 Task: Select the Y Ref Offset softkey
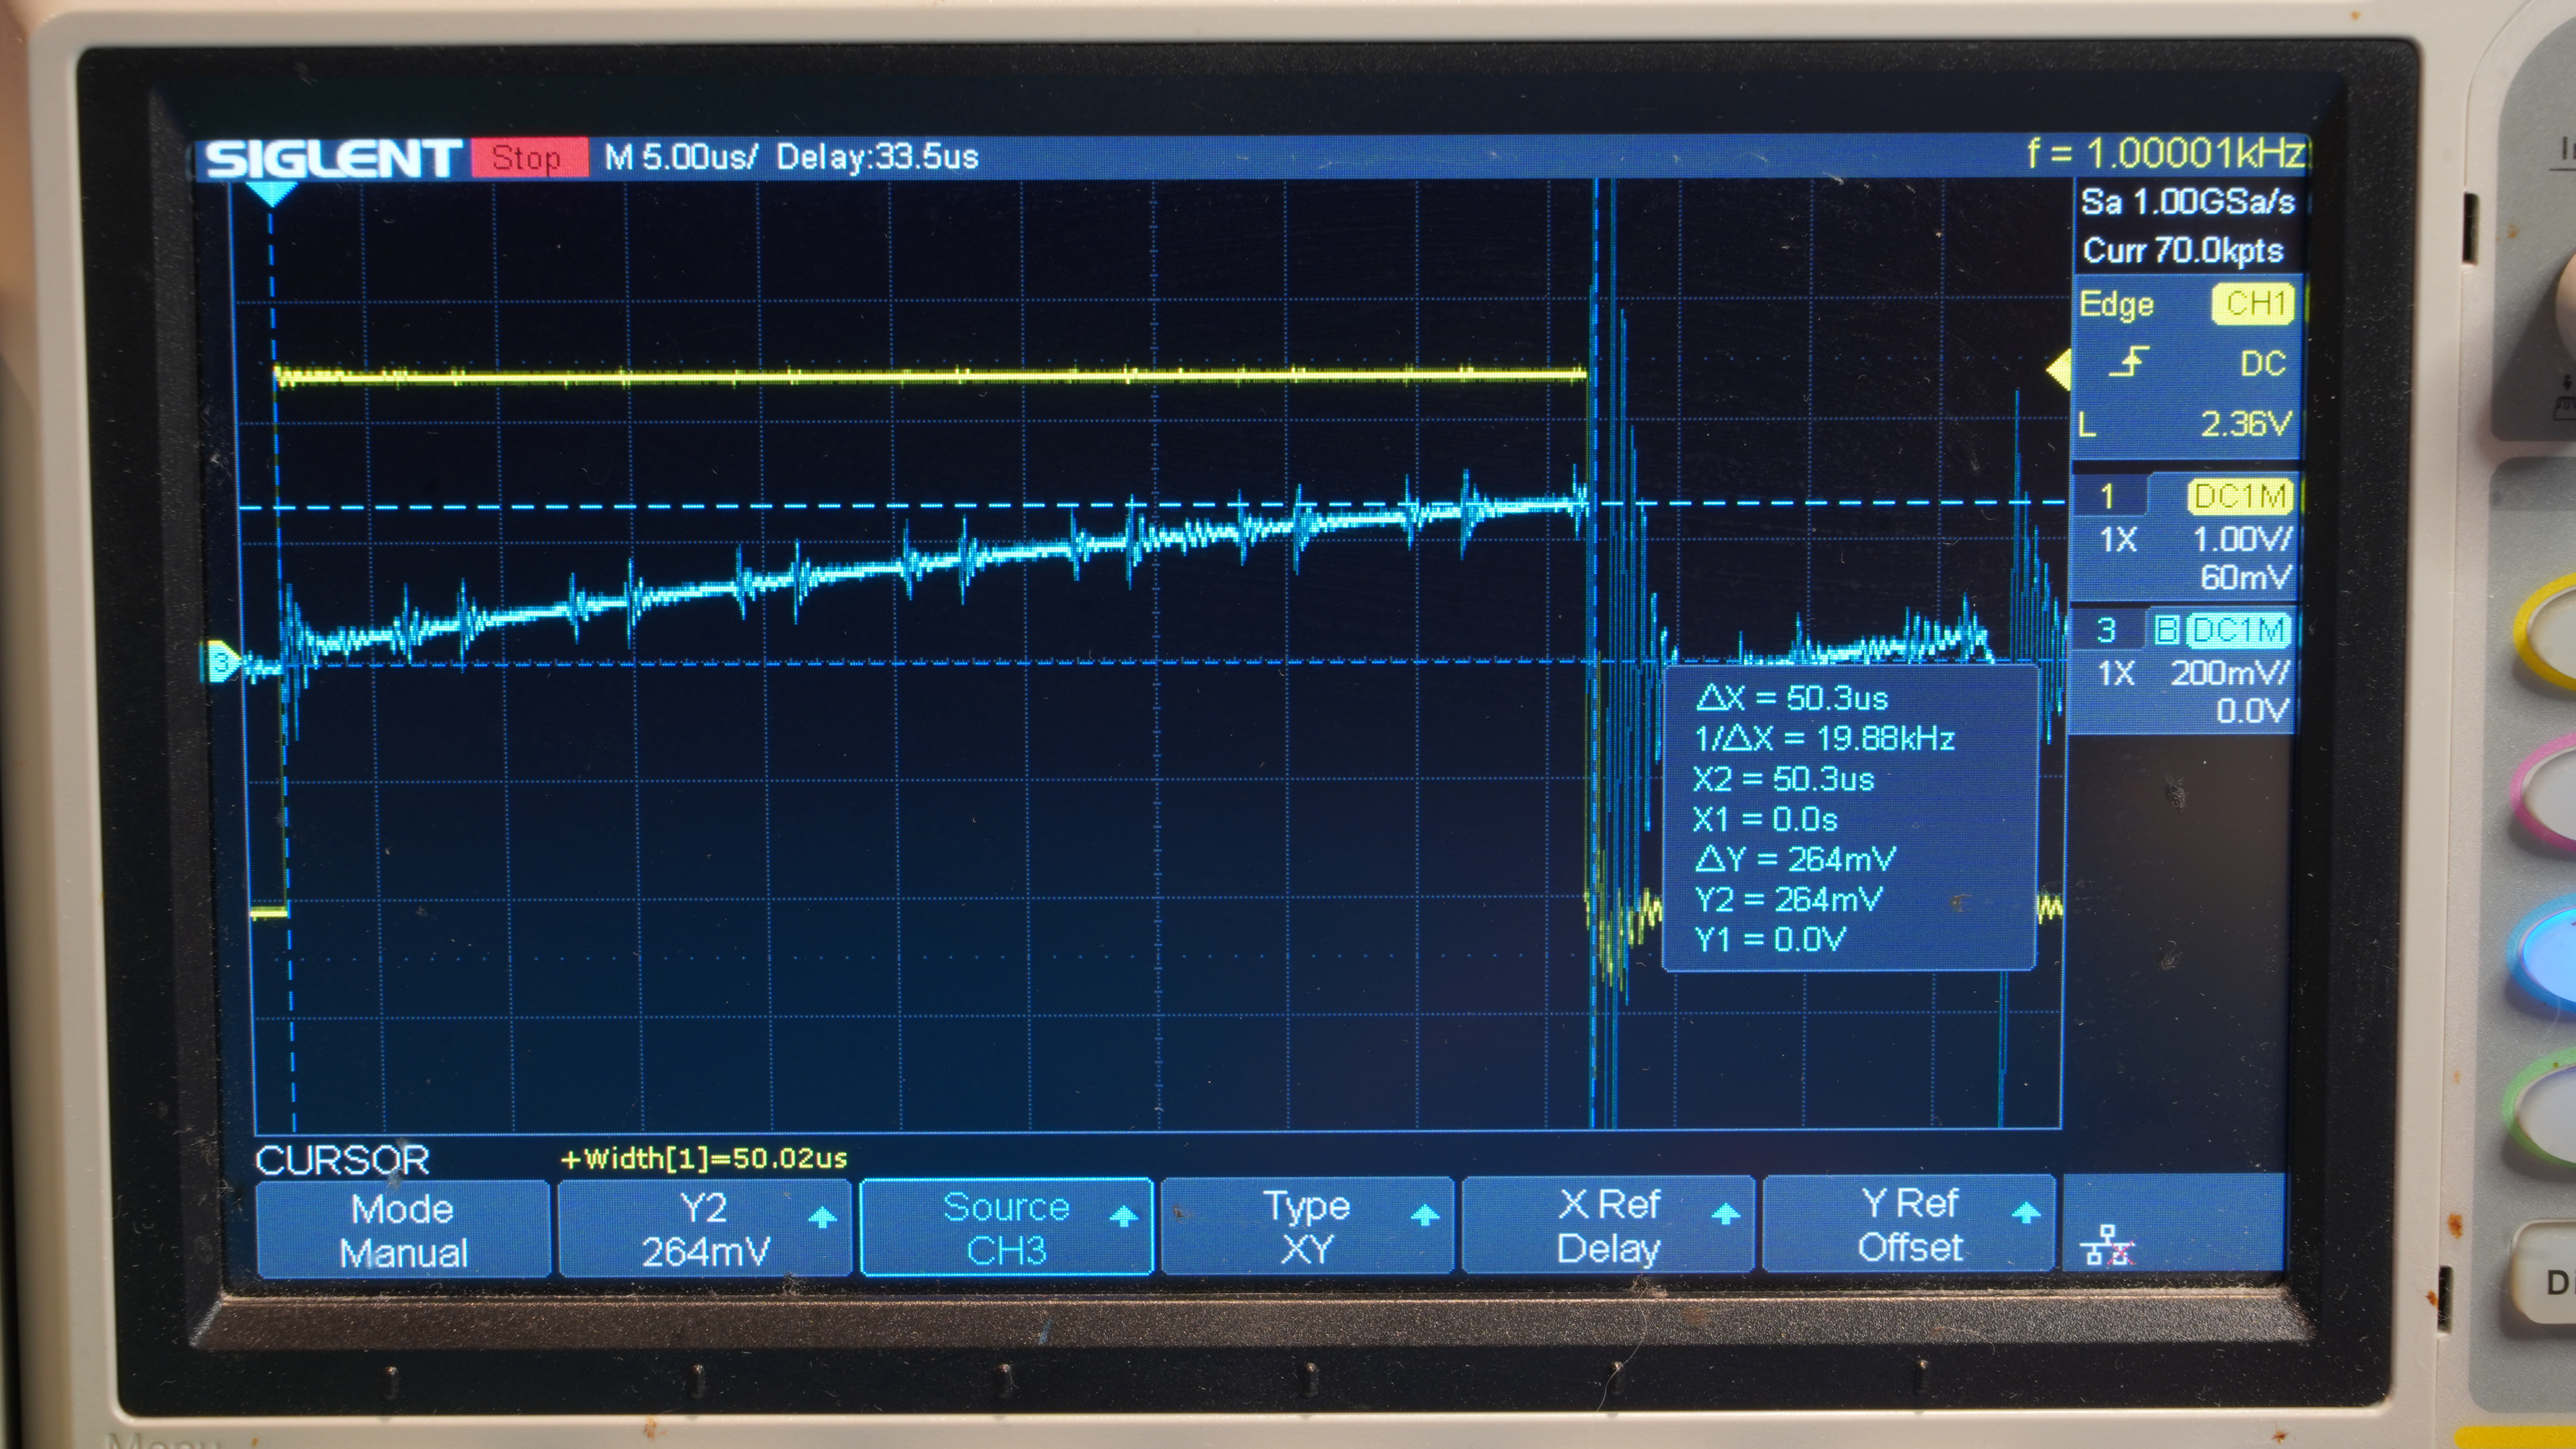(1909, 1225)
